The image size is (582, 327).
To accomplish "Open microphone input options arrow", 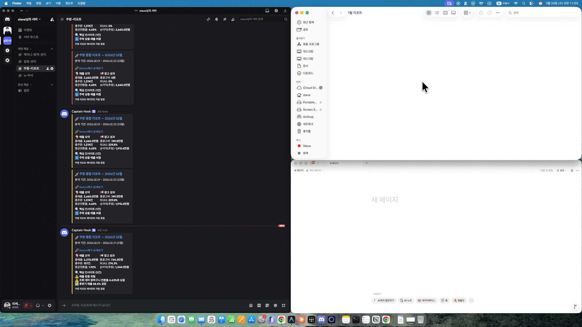I will 31,306.
